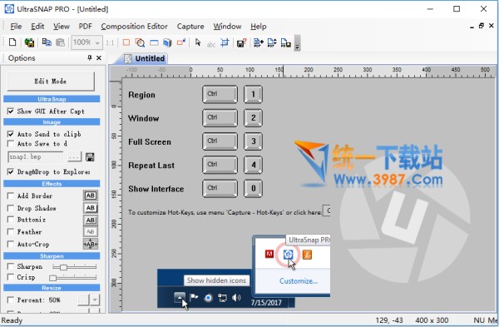Image resolution: width=499 pixels, height=327 pixels.
Task: Open the Composition Editor menu
Action: pyautogui.click(x=134, y=27)
